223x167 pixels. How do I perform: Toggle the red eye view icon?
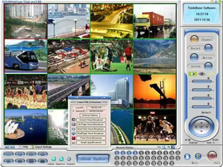point(202,74)
